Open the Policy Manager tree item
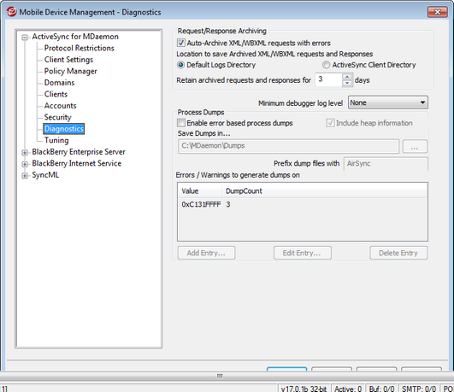This screenshot has height=392, width=454. (71, 71)
